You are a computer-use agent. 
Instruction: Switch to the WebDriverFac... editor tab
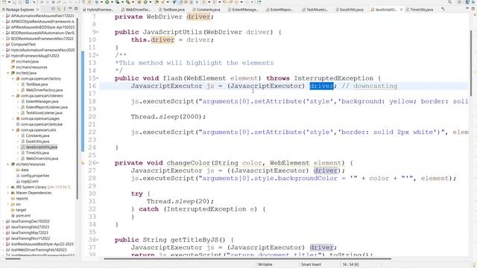tap(136, 10)
